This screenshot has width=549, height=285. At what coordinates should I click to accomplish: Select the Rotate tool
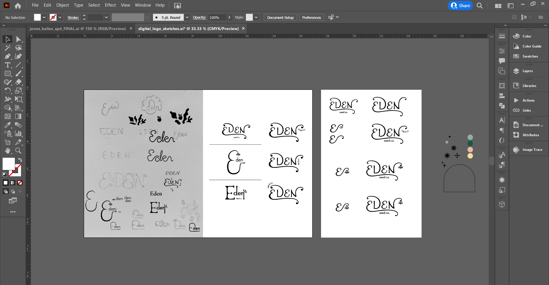pos(8,91)
